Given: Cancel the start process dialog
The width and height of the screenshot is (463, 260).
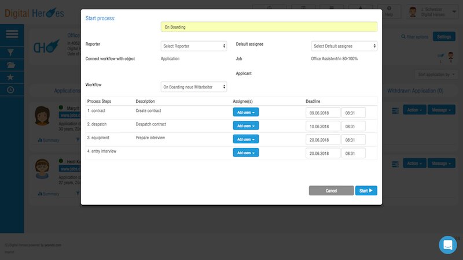Looking at the screenshot, I should click(x=331, y=191).
